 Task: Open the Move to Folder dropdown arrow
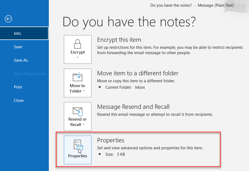[x=84, y=91]
